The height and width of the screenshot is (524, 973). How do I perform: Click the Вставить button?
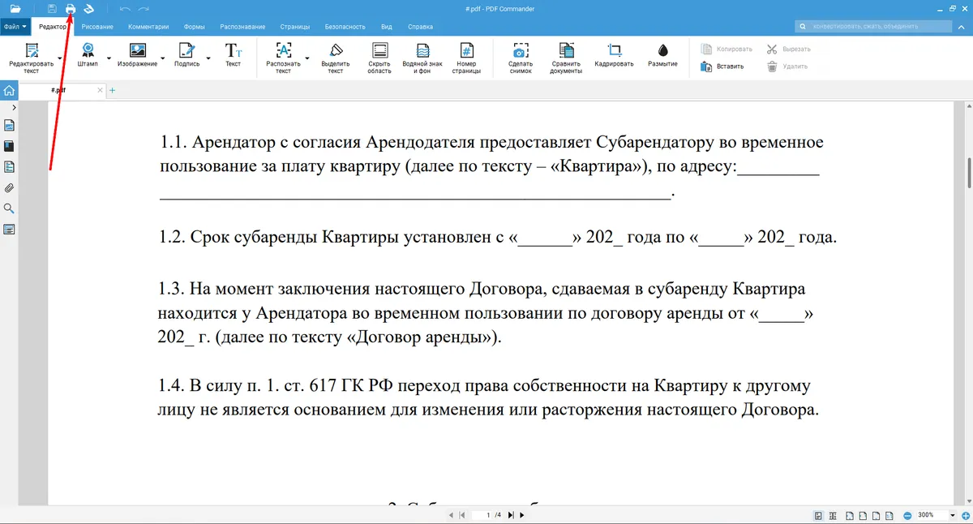pos(722,66)
